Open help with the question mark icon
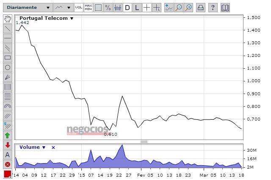 click(213, 8)
